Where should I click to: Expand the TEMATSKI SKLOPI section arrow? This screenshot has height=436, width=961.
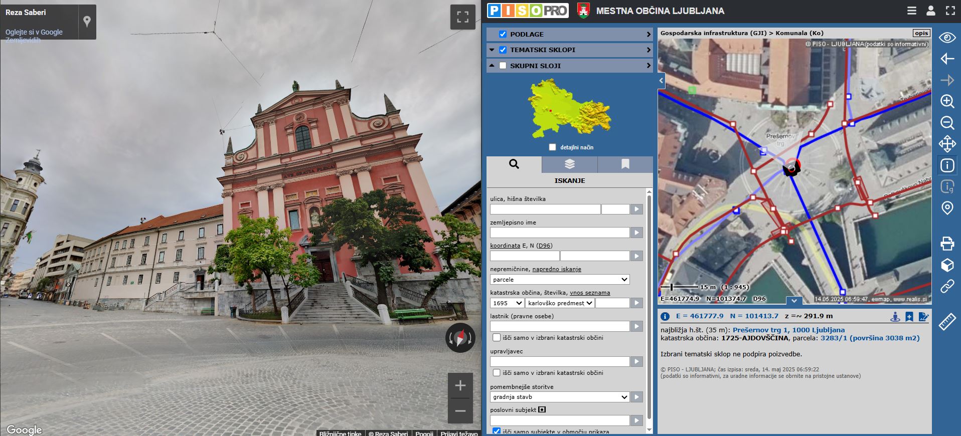(x=649, y=50)
